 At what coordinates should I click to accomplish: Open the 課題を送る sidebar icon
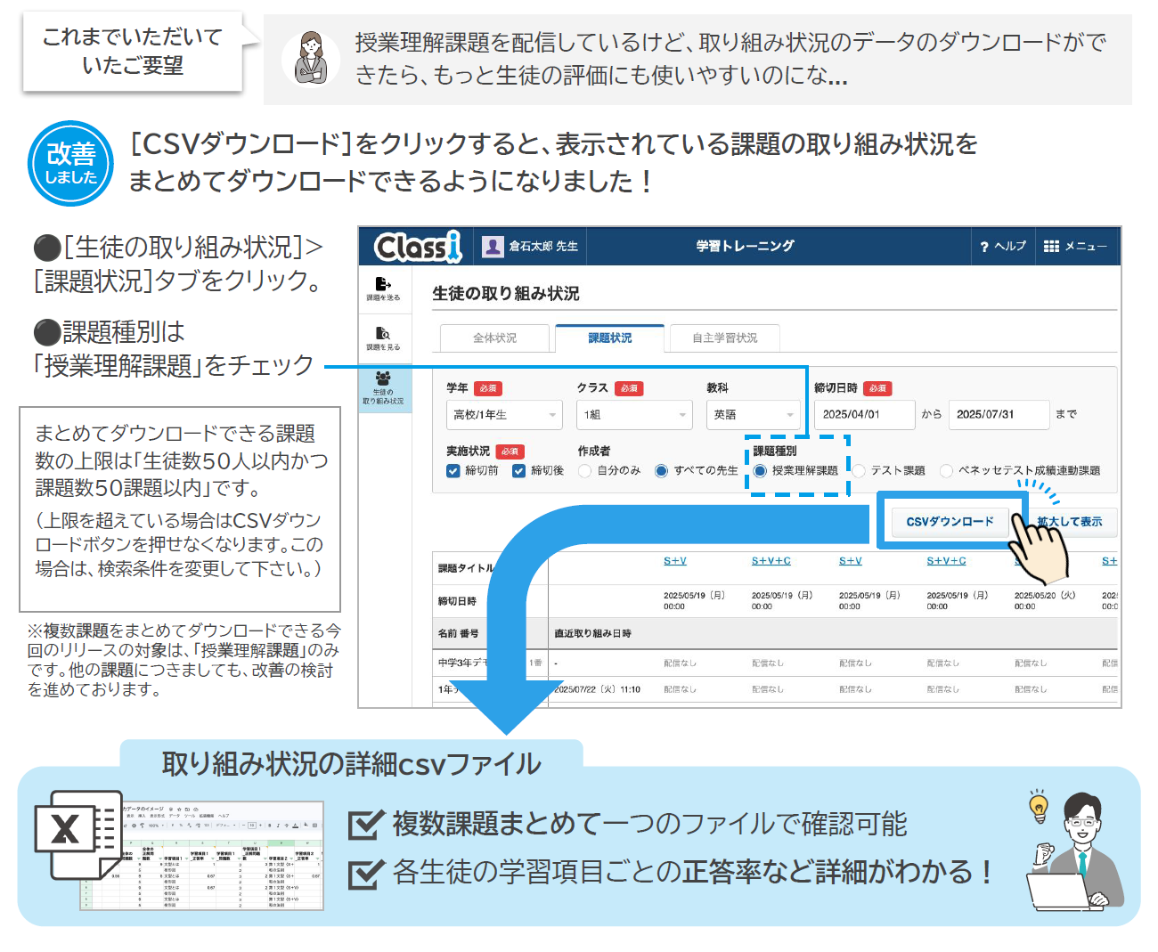coord(383,284)
